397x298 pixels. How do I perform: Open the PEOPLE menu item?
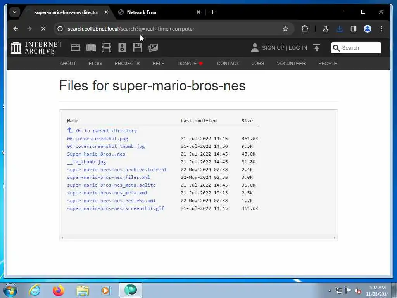328,64
